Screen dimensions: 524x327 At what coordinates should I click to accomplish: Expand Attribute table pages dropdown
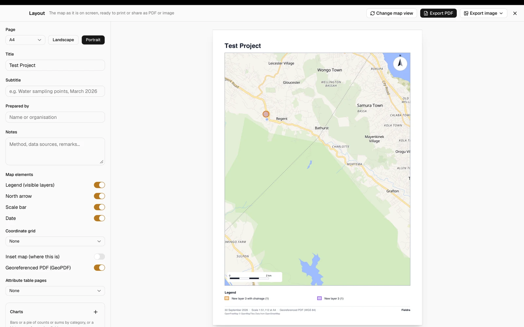point(55,291)
